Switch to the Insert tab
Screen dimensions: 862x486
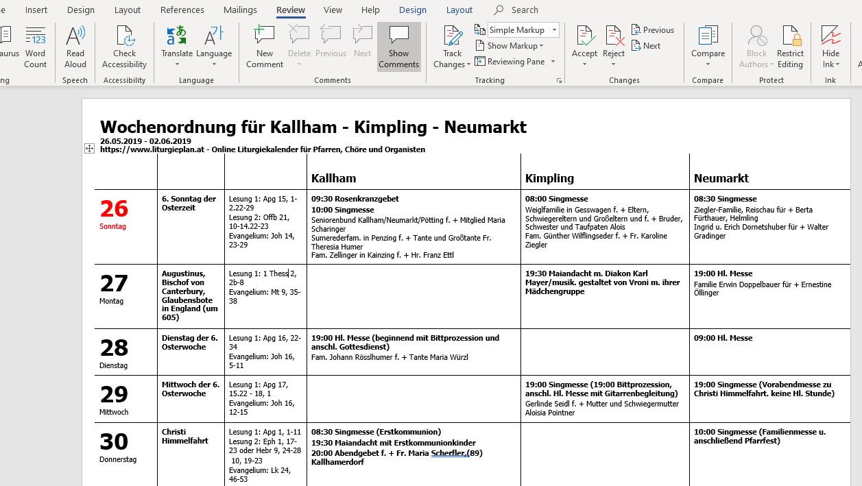pyautogui.click(x=36, y=10)
